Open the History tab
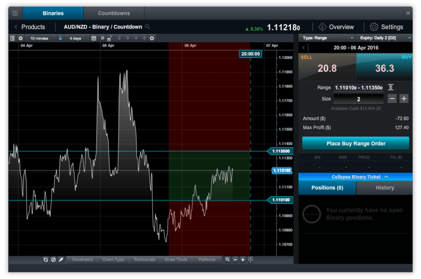This screenshot has height=279, width=421. [x=384, y=187]
